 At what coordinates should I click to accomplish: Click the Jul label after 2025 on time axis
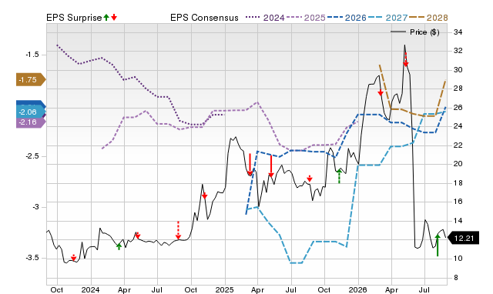[291, 290]
